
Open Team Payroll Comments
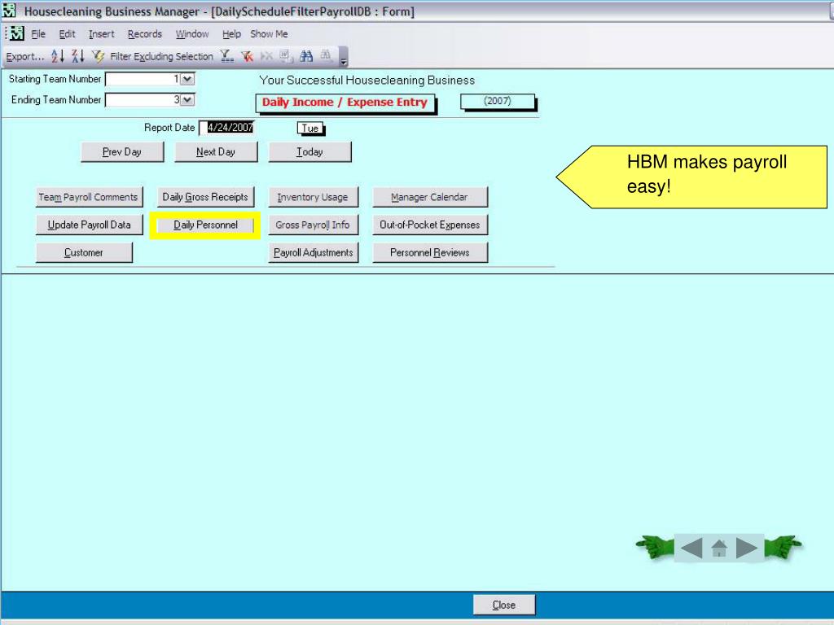89,197
